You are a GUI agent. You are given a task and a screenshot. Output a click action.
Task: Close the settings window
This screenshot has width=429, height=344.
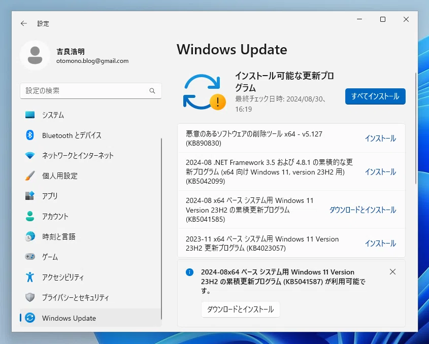pos(406,19)
